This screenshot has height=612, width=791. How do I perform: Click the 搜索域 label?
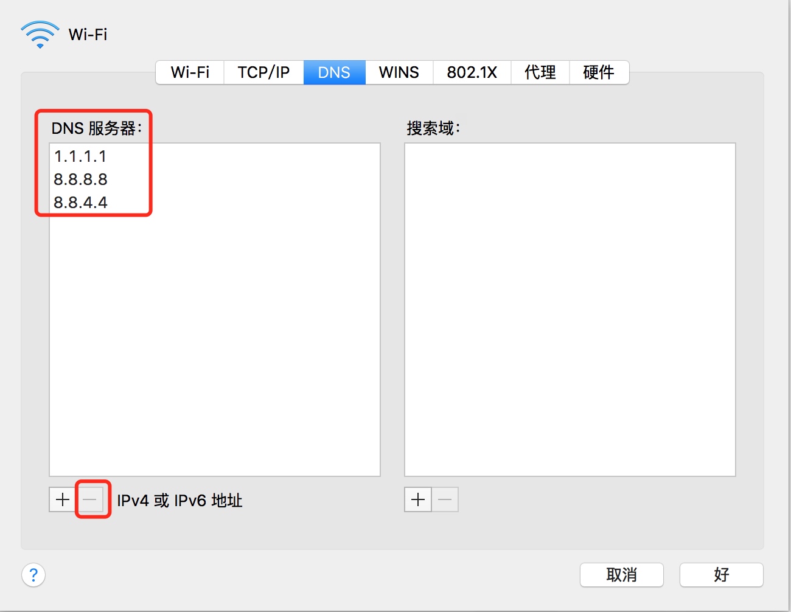click(434, 128)
